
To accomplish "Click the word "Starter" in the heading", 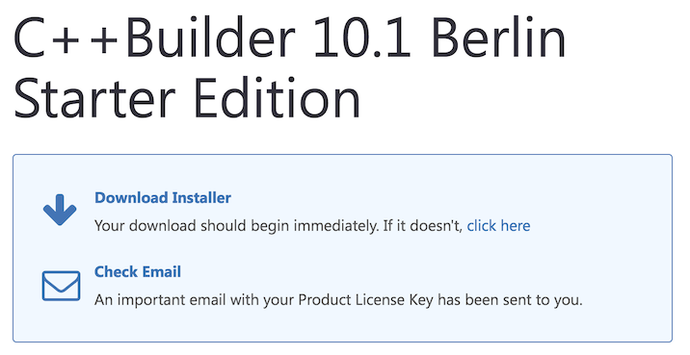I will click(94, 97).
